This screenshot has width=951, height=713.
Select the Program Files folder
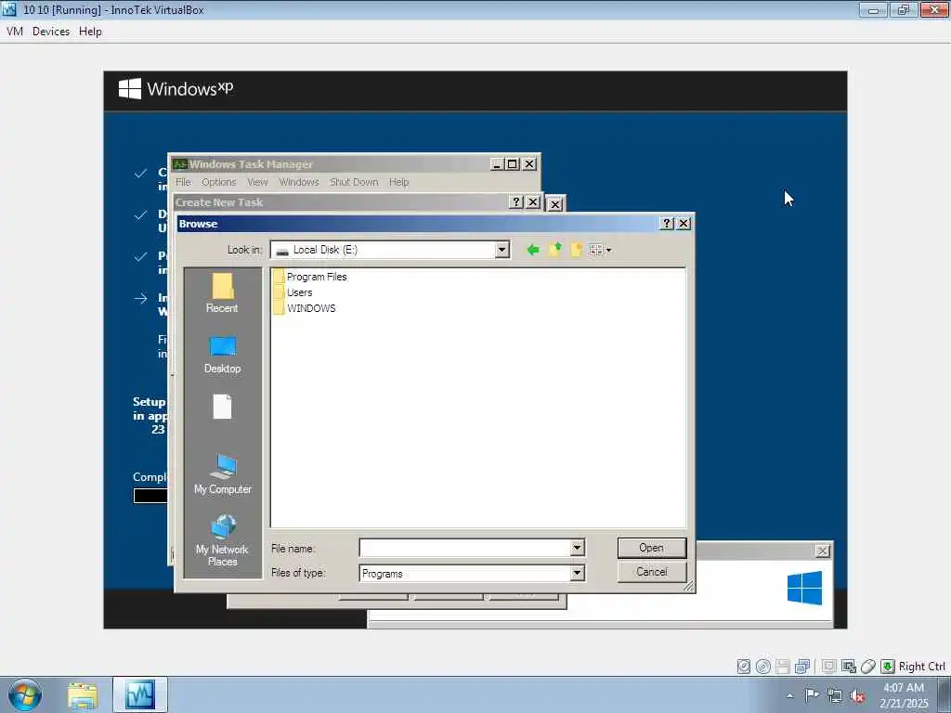pyautogui.click(x=310, y=277)
